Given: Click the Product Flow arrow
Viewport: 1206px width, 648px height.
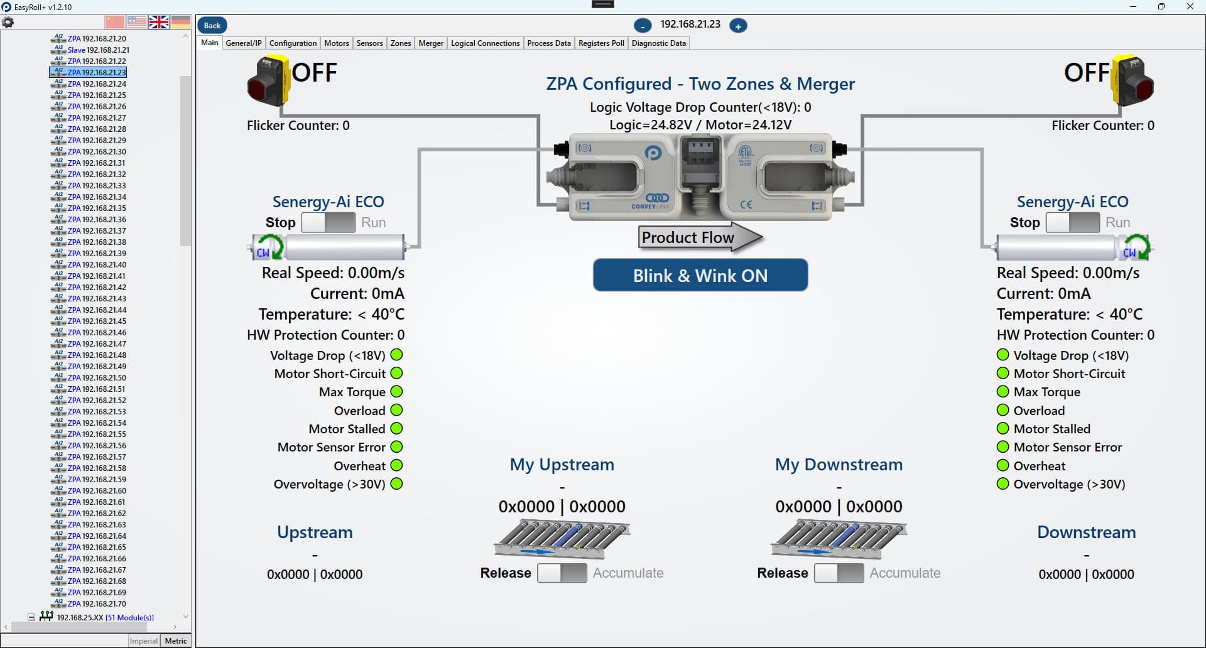Looking at the screenshot, I should pos(700,237).
